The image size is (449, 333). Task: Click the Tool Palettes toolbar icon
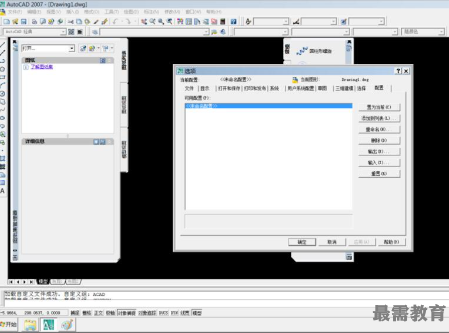coord(197,22)
